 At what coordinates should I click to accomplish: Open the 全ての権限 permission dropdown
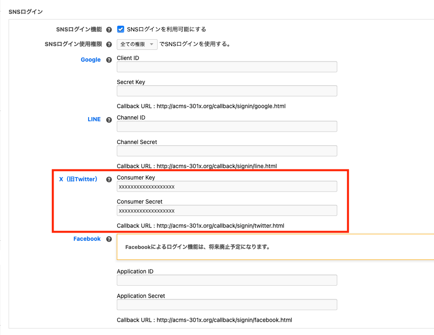pyautogui.click(x=137, y=44)
